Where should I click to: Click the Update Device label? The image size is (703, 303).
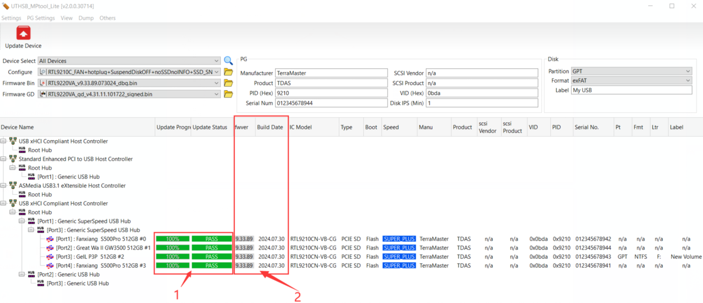(23, 46)
